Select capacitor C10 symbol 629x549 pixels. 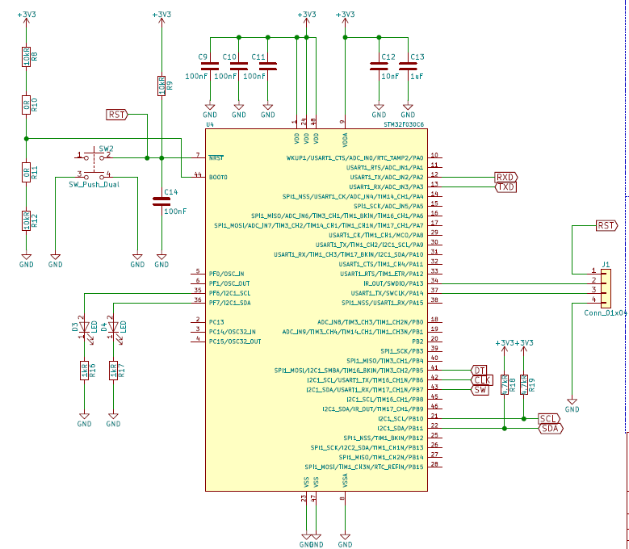coord(239,66)
